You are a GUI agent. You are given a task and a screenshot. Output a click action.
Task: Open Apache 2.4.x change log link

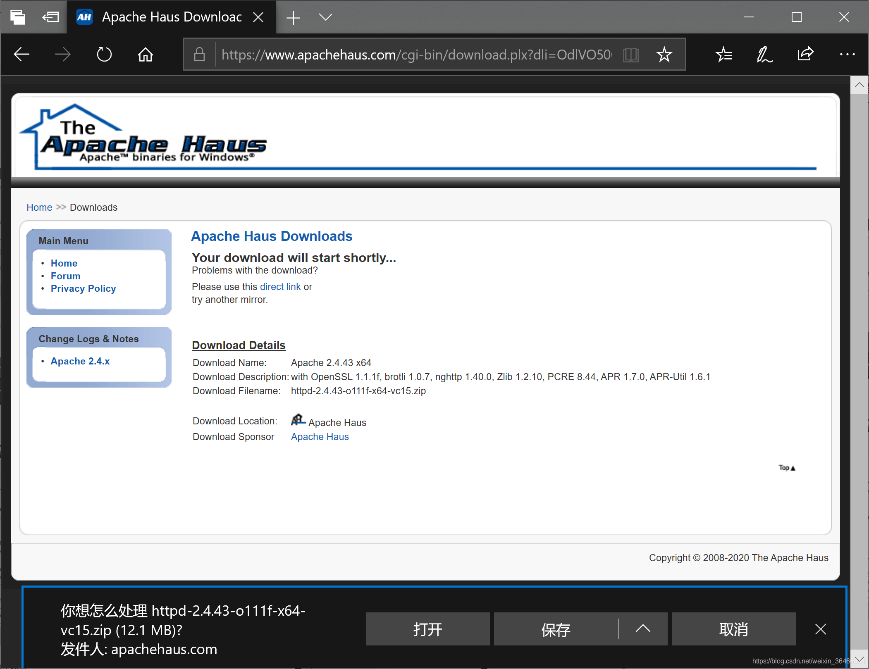coord(80,361)
